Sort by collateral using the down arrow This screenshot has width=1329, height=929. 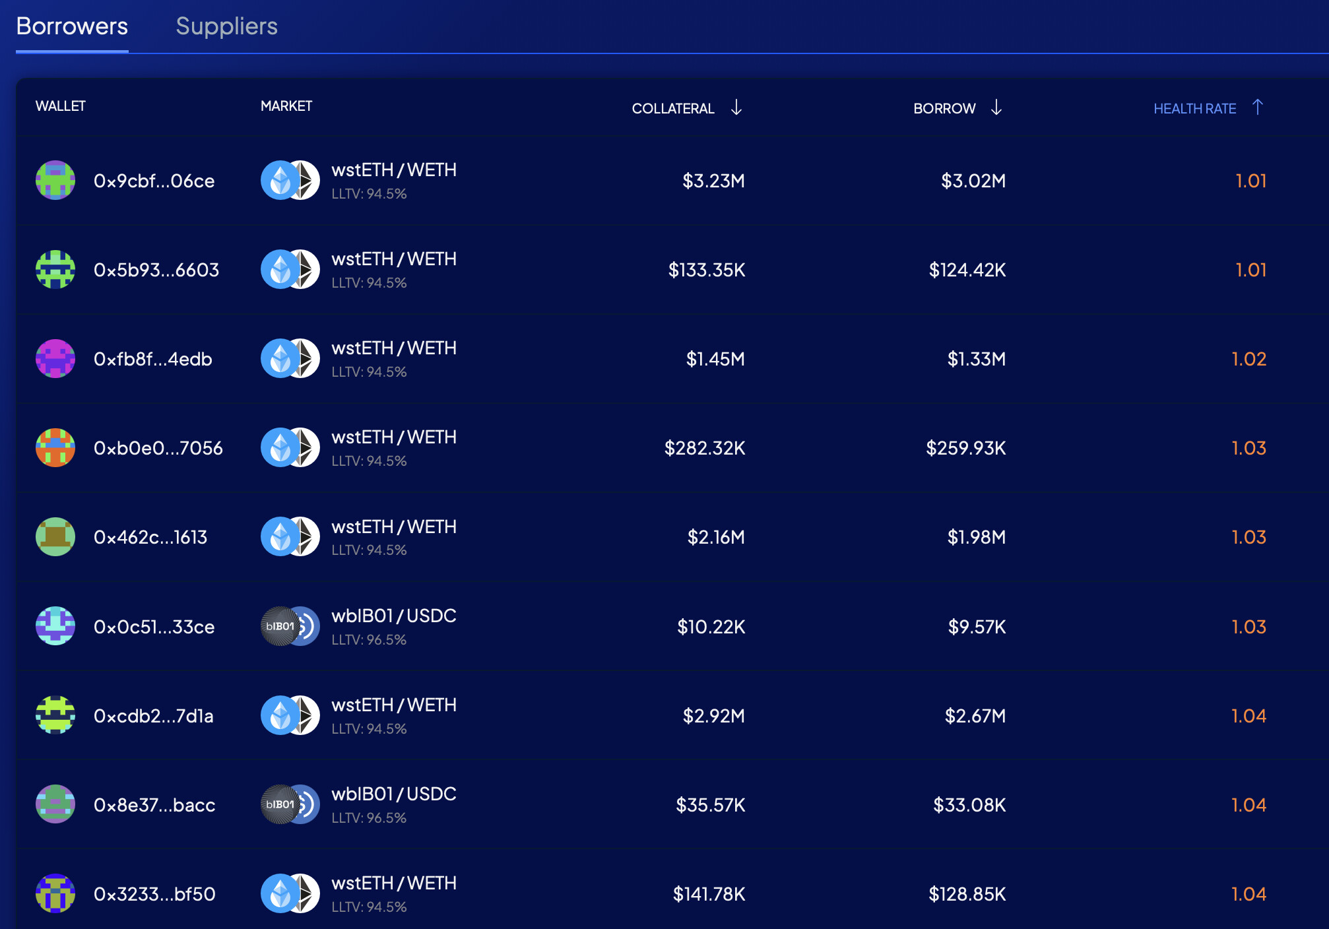[x=736, y=108]
